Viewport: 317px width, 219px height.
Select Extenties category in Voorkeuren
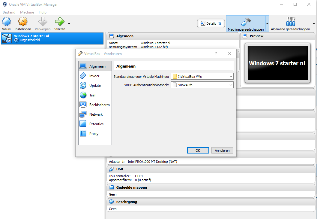[95, 124]
